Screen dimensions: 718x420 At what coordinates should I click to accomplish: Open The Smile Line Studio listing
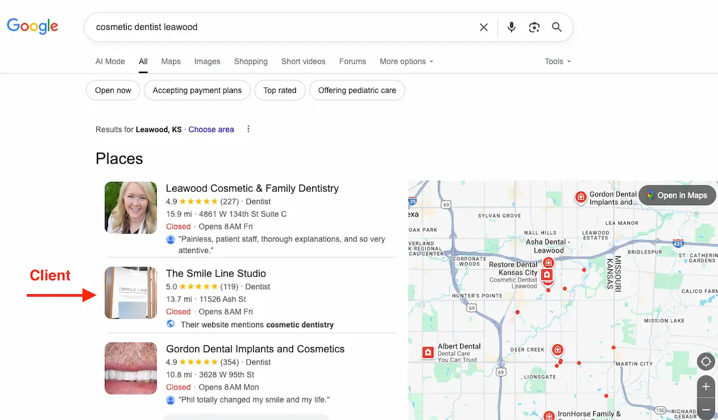point(215,274)
